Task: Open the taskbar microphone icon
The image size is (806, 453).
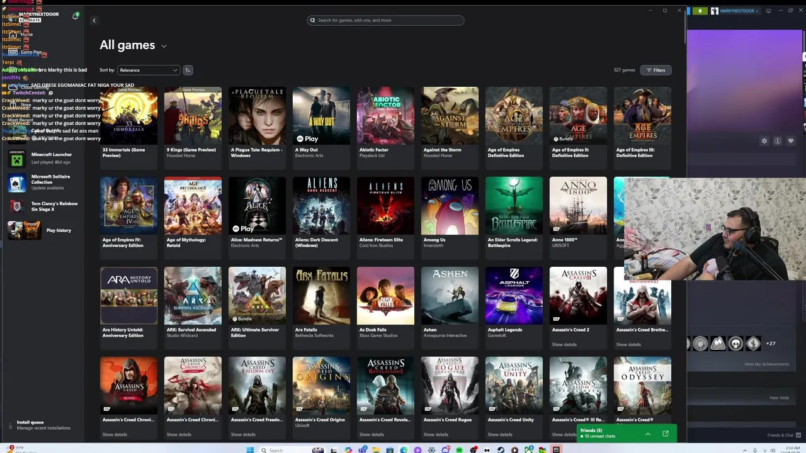Action: 755,450
